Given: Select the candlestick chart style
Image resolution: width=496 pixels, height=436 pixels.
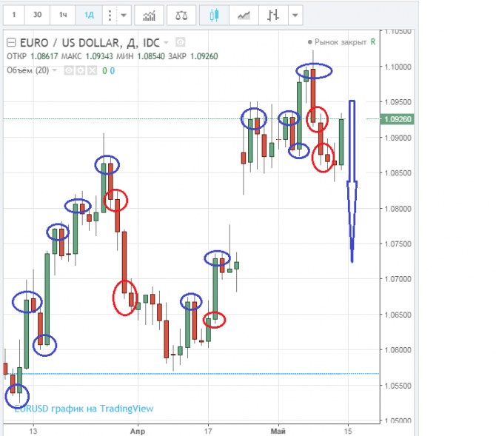Looking at the screenshot, I should [x=214, y=15].
